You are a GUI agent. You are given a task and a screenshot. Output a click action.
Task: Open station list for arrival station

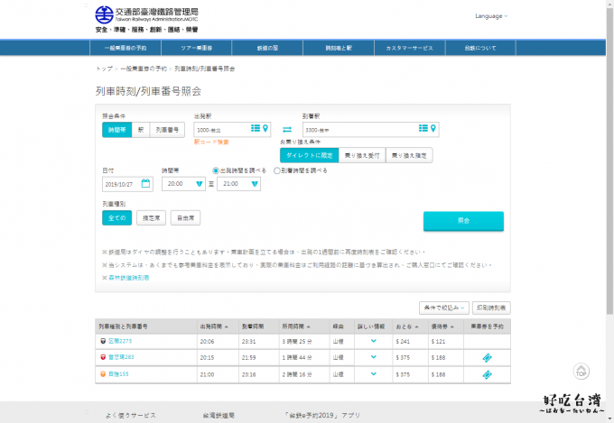click(x=423, y=129)
